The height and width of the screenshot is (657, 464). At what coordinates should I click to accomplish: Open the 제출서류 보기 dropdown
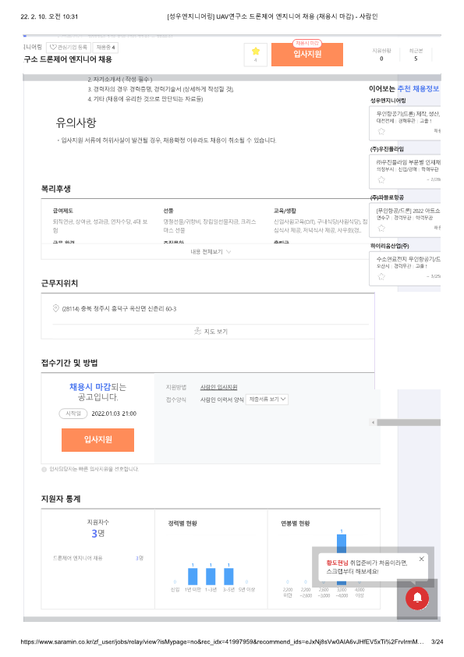click(x=267, y=400)
